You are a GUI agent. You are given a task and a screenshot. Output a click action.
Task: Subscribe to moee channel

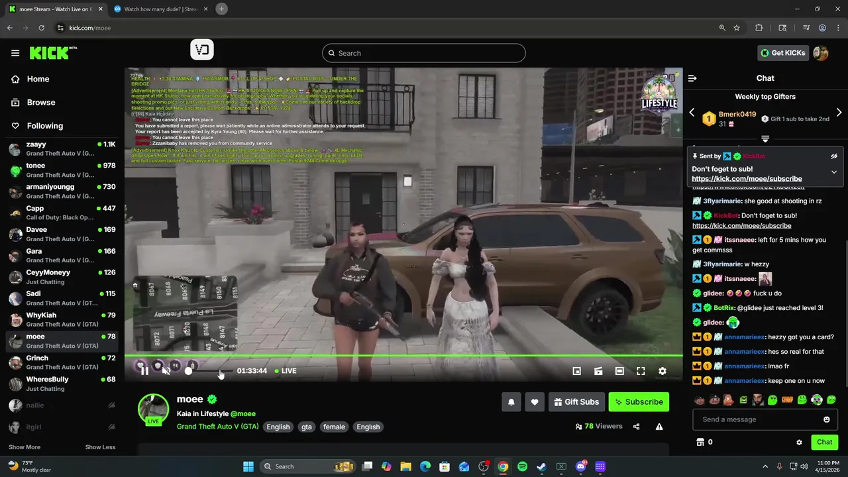tap(639, 402)
